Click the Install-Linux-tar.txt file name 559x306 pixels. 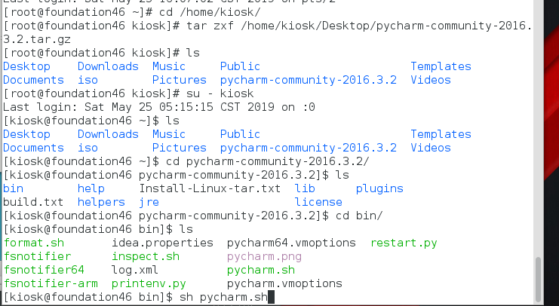coord(210,188)
